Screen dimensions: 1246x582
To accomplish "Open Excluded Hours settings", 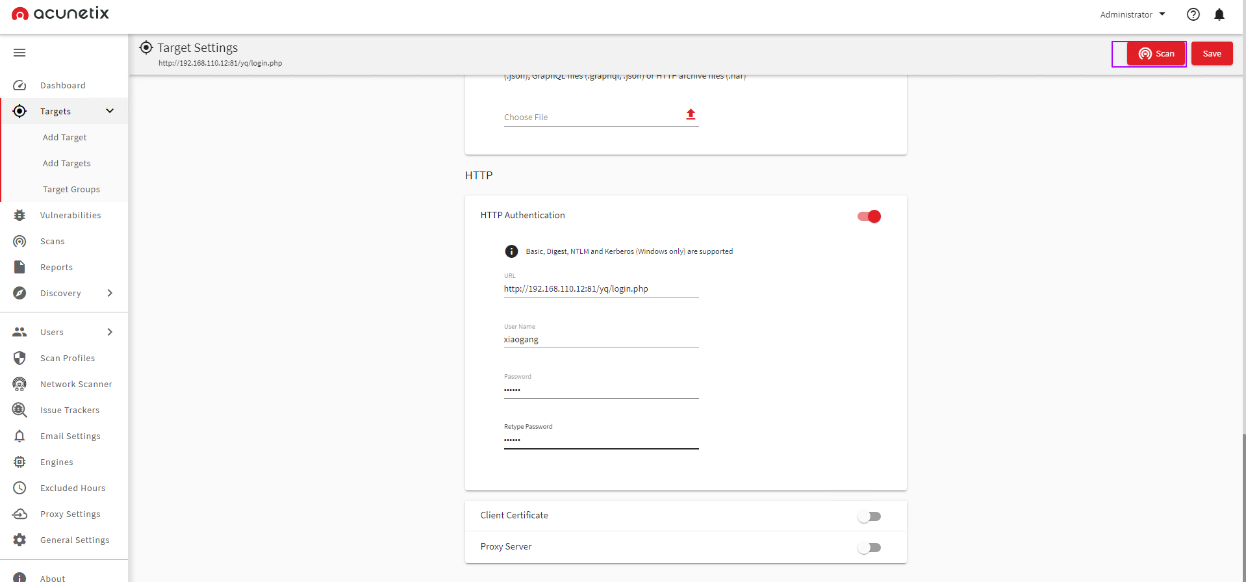I will click(73, 488).
